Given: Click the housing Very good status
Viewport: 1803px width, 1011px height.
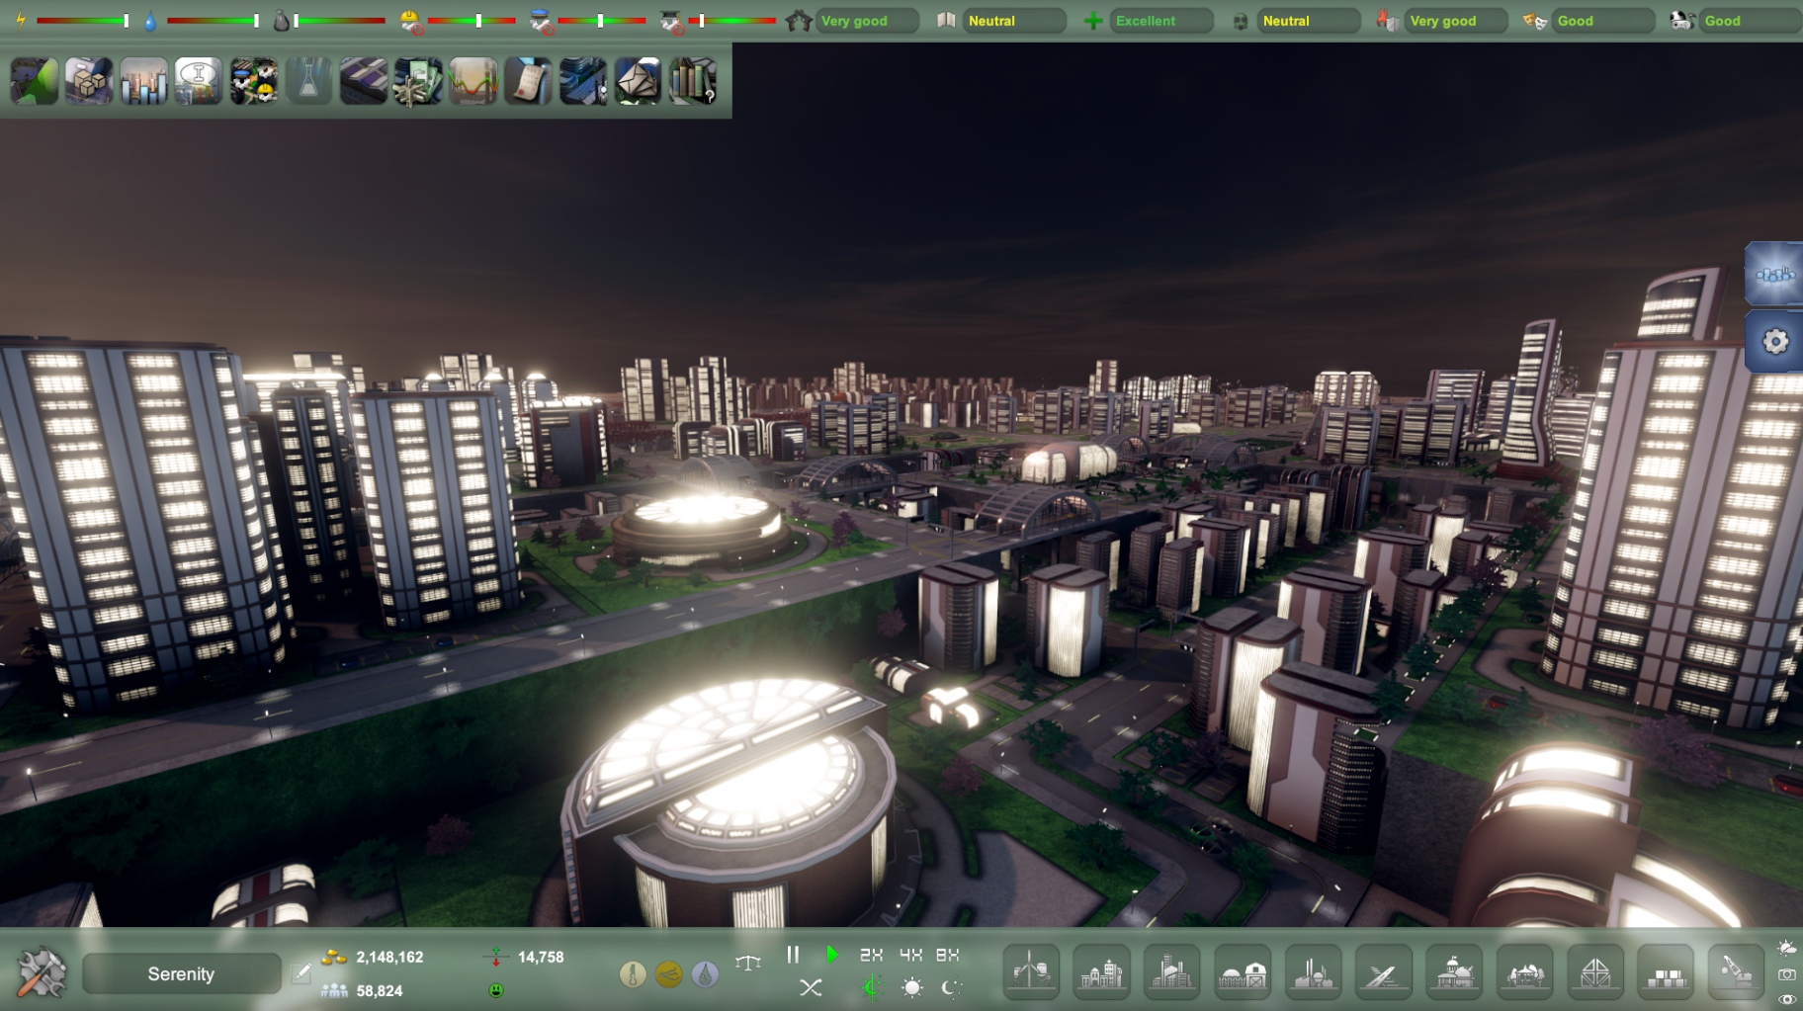Looking at the screenshot, I should coord(867,21).
